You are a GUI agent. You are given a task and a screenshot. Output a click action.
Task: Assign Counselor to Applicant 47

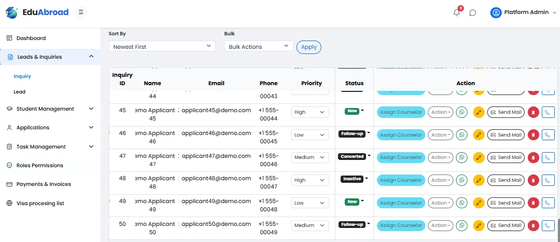[x=401, y=157]
